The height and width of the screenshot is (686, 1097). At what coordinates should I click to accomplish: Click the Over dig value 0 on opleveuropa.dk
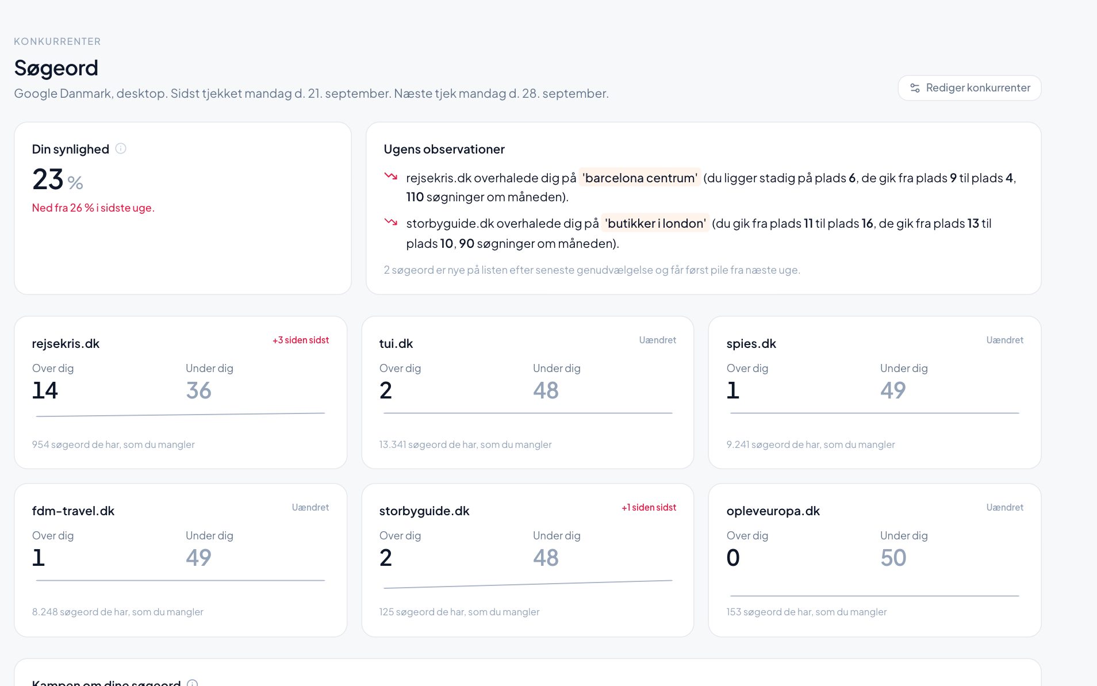(x=733, y=558)
